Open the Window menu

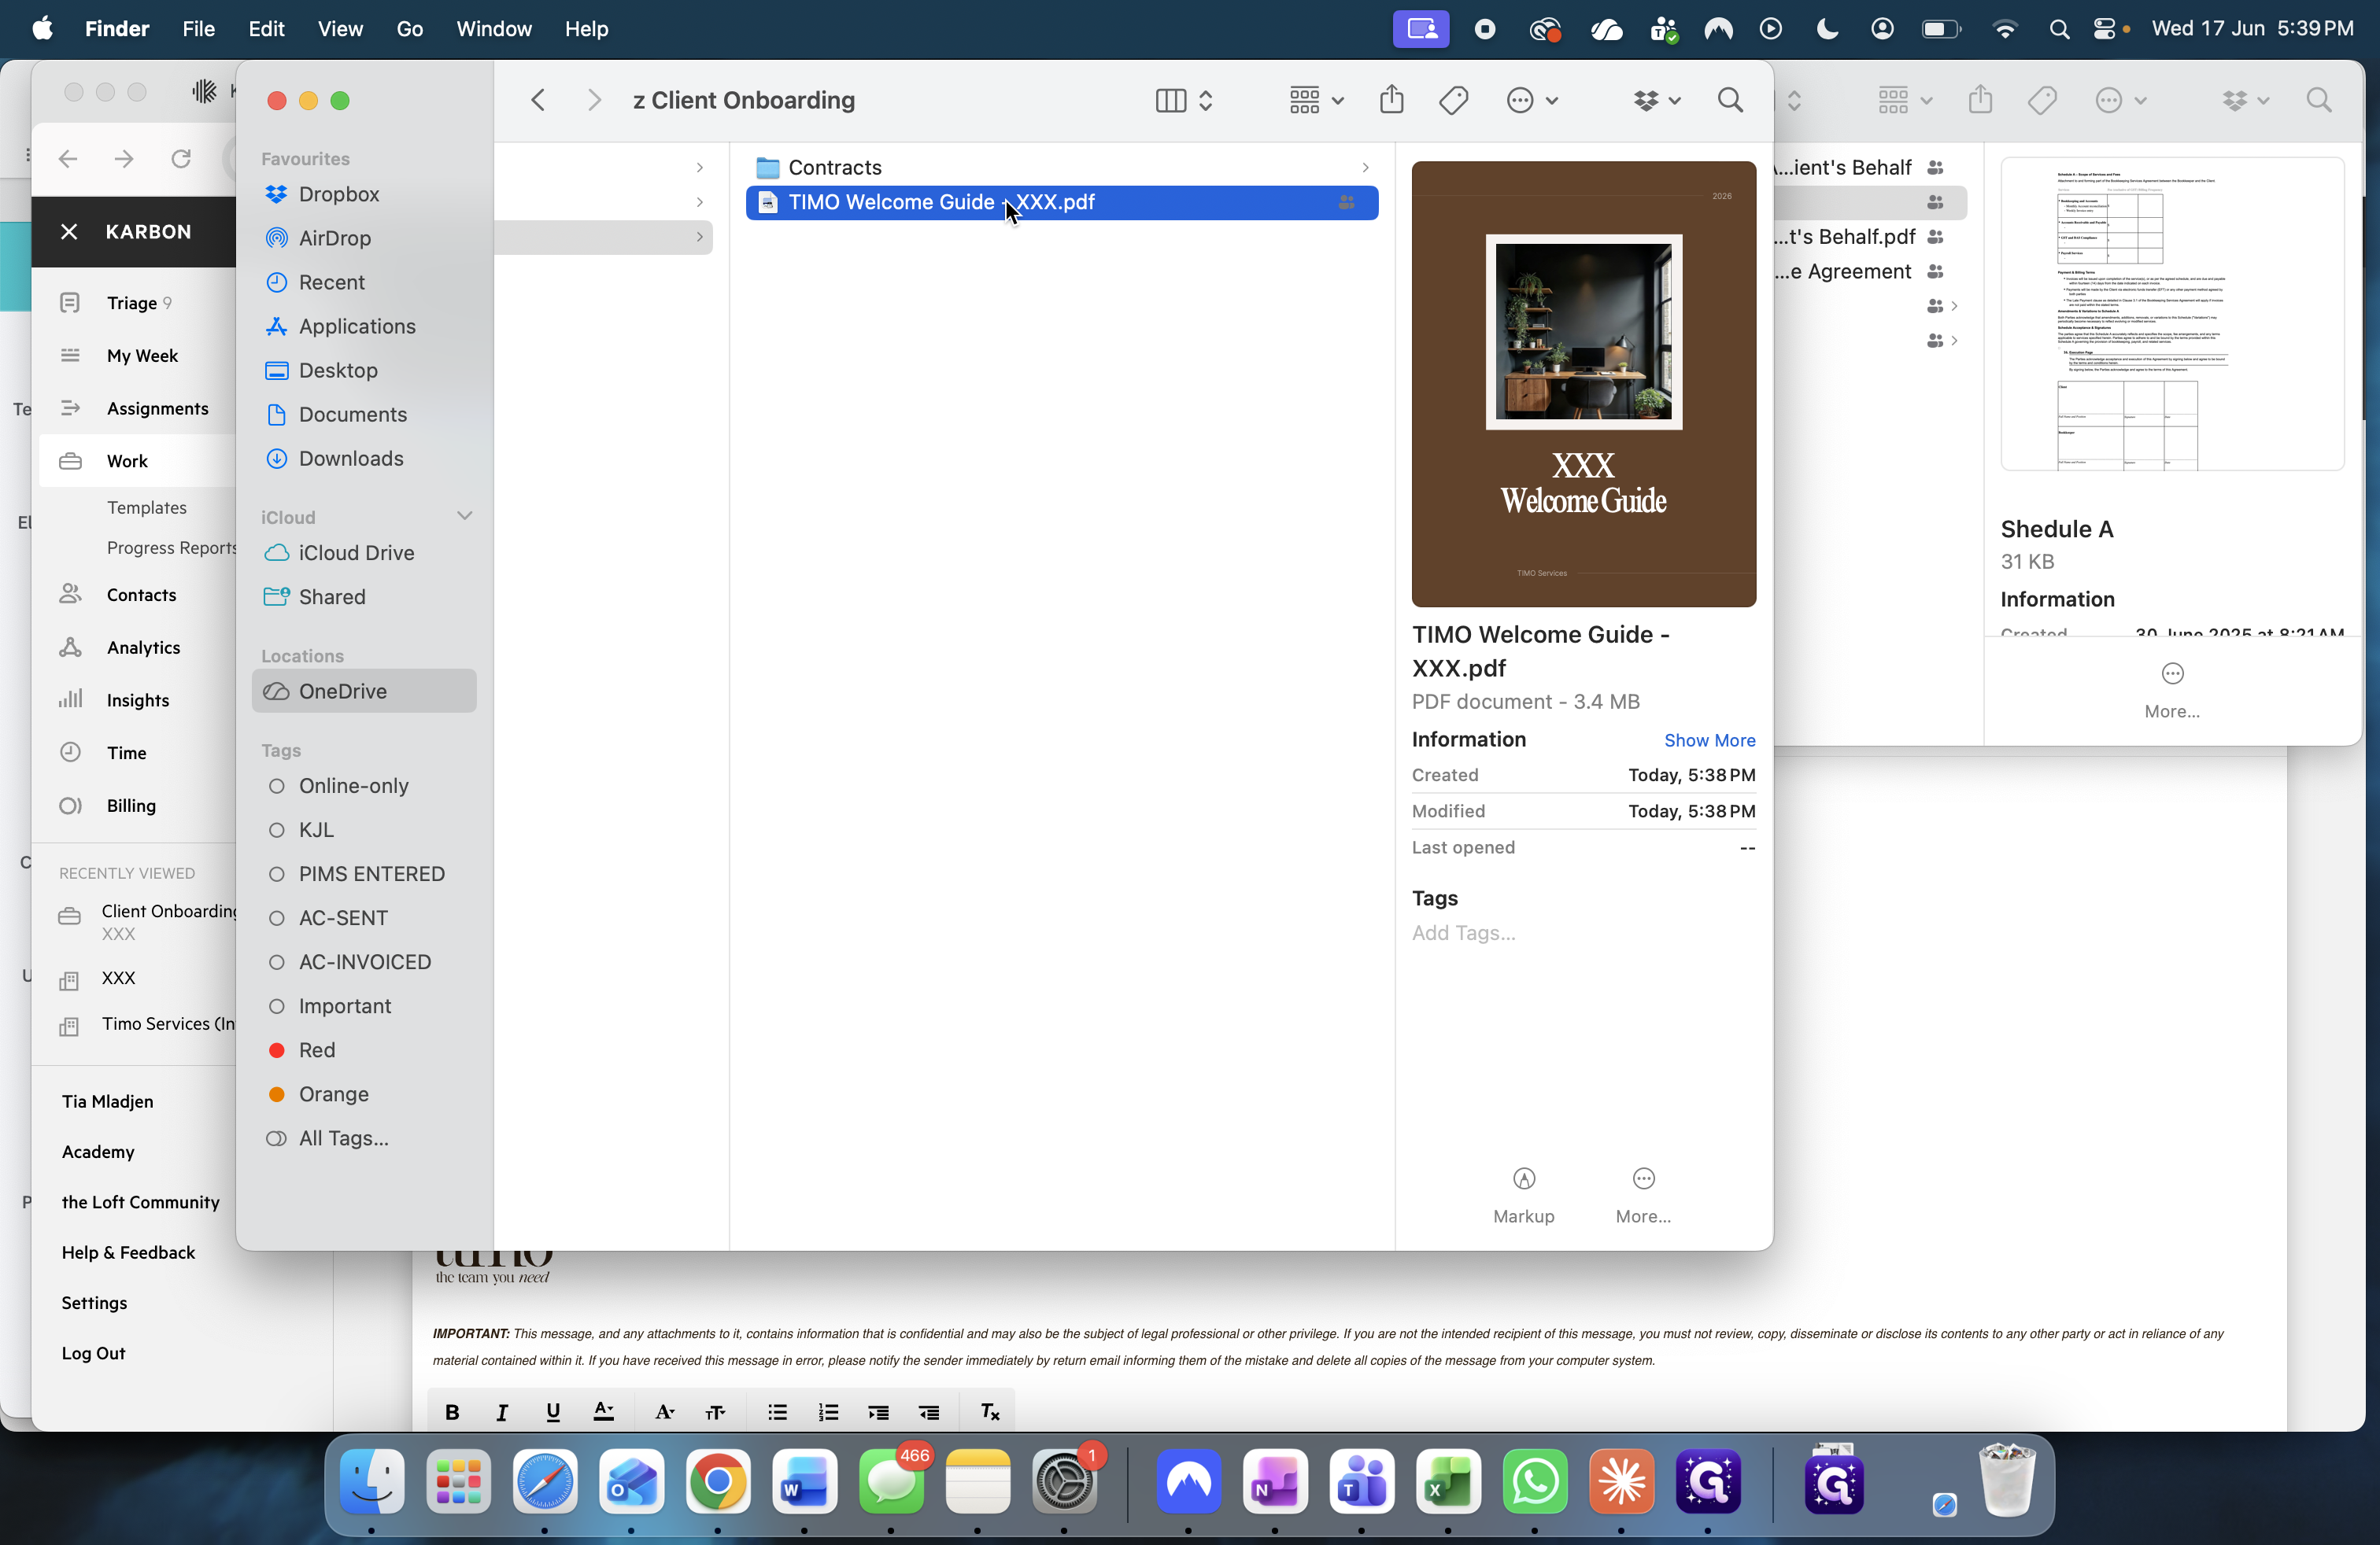493,29
